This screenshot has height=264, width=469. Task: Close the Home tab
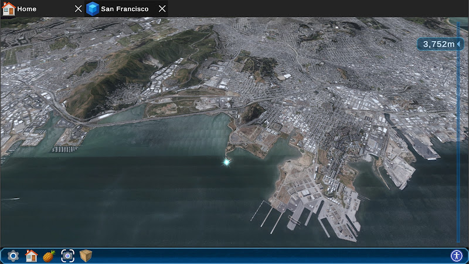click(79, 9)
